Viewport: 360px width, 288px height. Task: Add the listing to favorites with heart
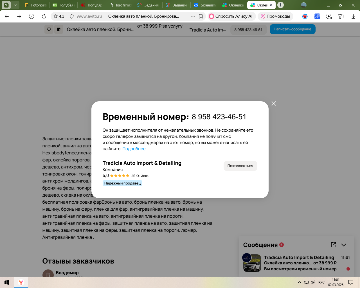click(x=49, y=29)
